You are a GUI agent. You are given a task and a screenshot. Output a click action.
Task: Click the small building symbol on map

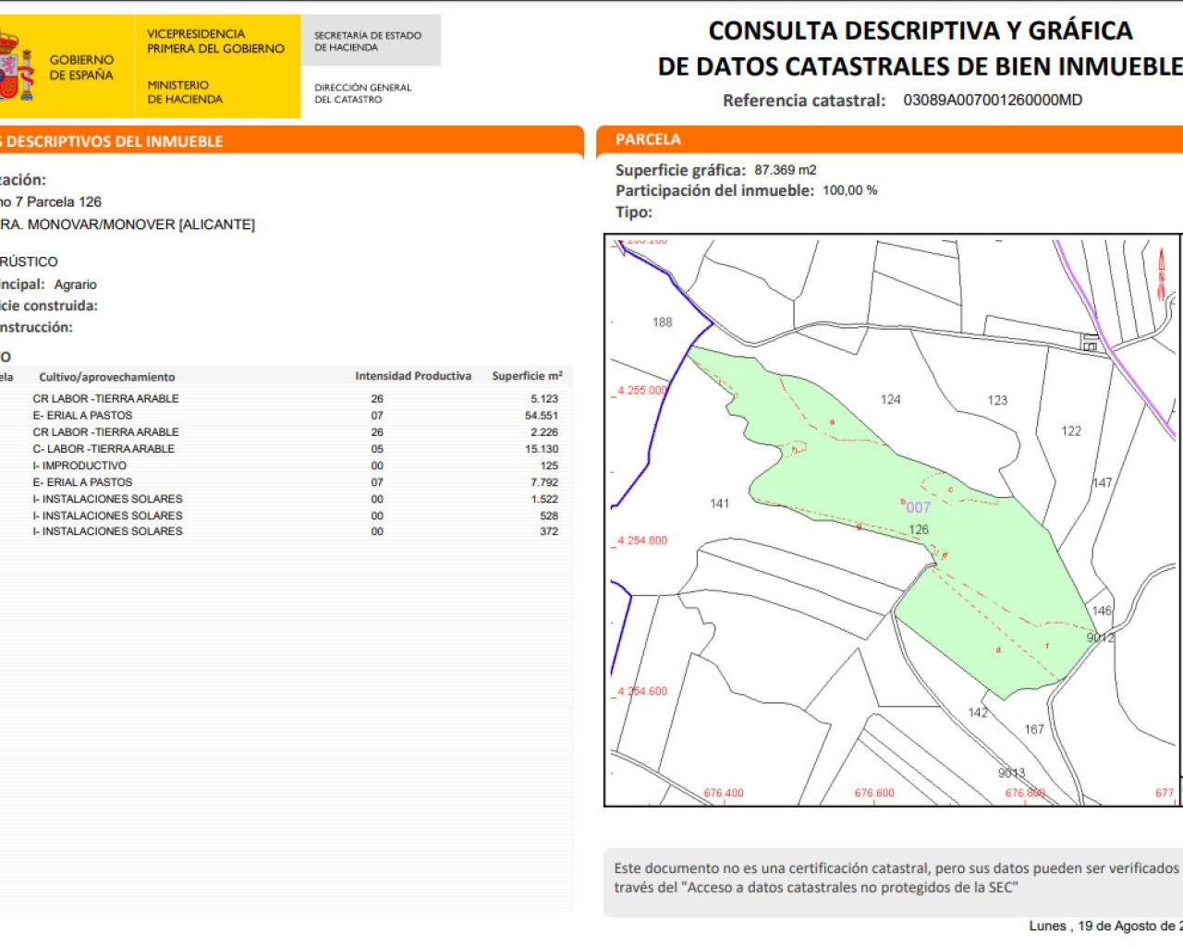[1091, 343]
